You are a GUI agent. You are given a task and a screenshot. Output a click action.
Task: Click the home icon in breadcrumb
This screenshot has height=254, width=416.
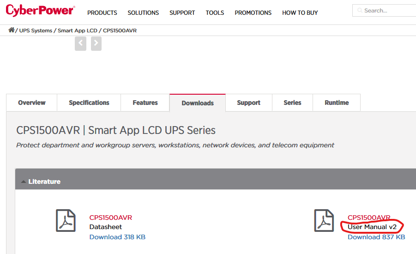point(11,30)
